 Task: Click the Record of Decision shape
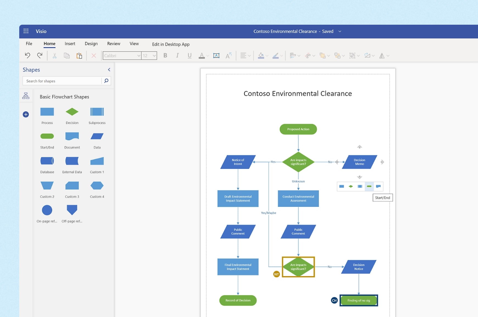click(238, 301)
